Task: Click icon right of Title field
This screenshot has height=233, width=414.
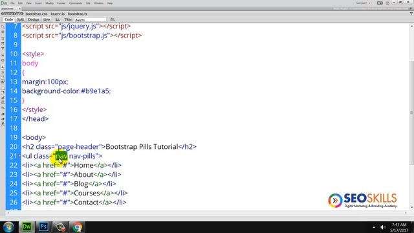Action: click(112, 19)
